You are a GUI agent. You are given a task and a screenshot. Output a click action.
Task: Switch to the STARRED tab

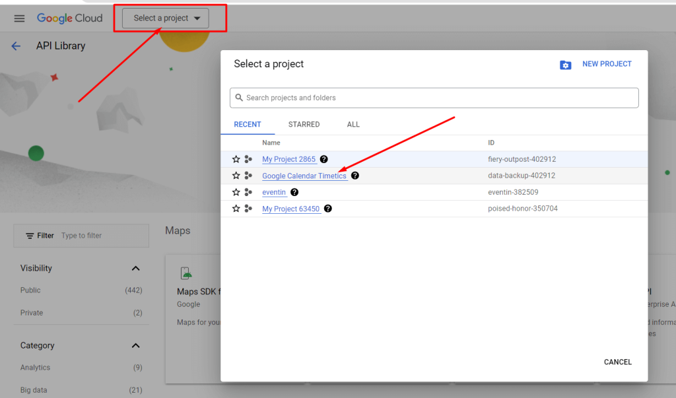304,125
